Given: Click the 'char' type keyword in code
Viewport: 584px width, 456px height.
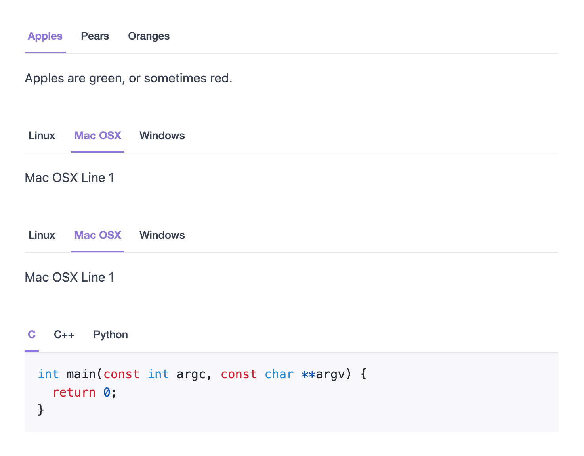Looking at the screenshot, I should coord(279,374).
